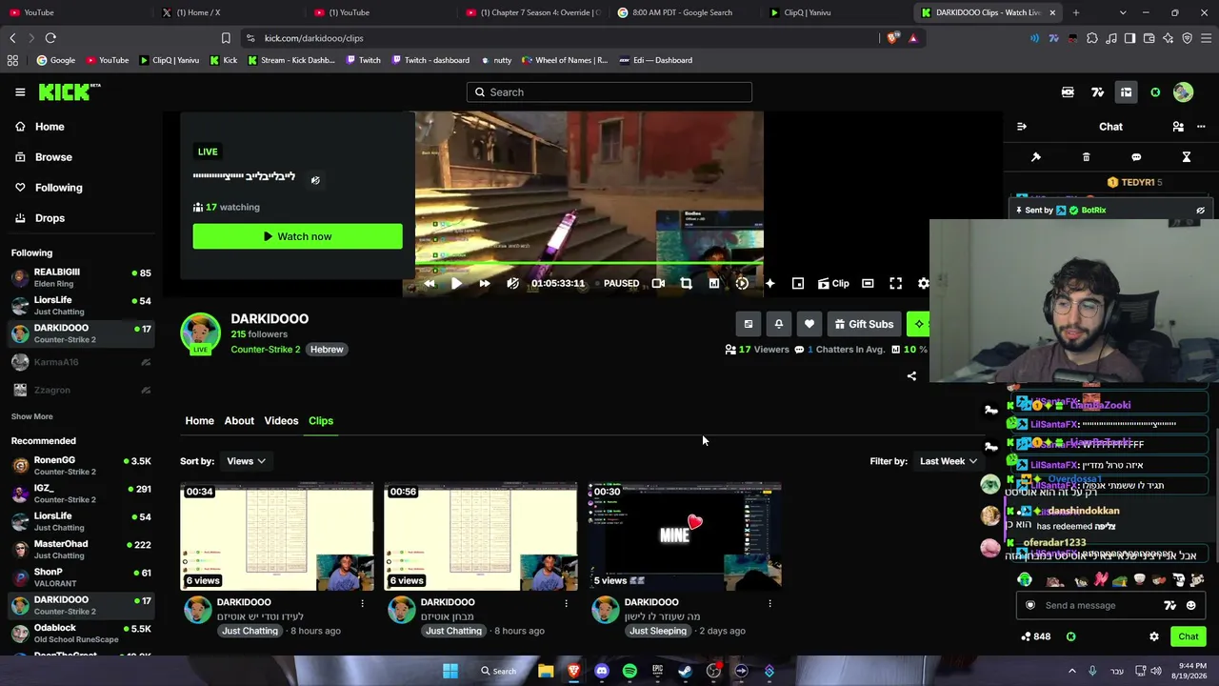The height and width of the screenshot is (686, 1219).
Task: Click the Just Sleeping category tag
Action: (657, 631)
